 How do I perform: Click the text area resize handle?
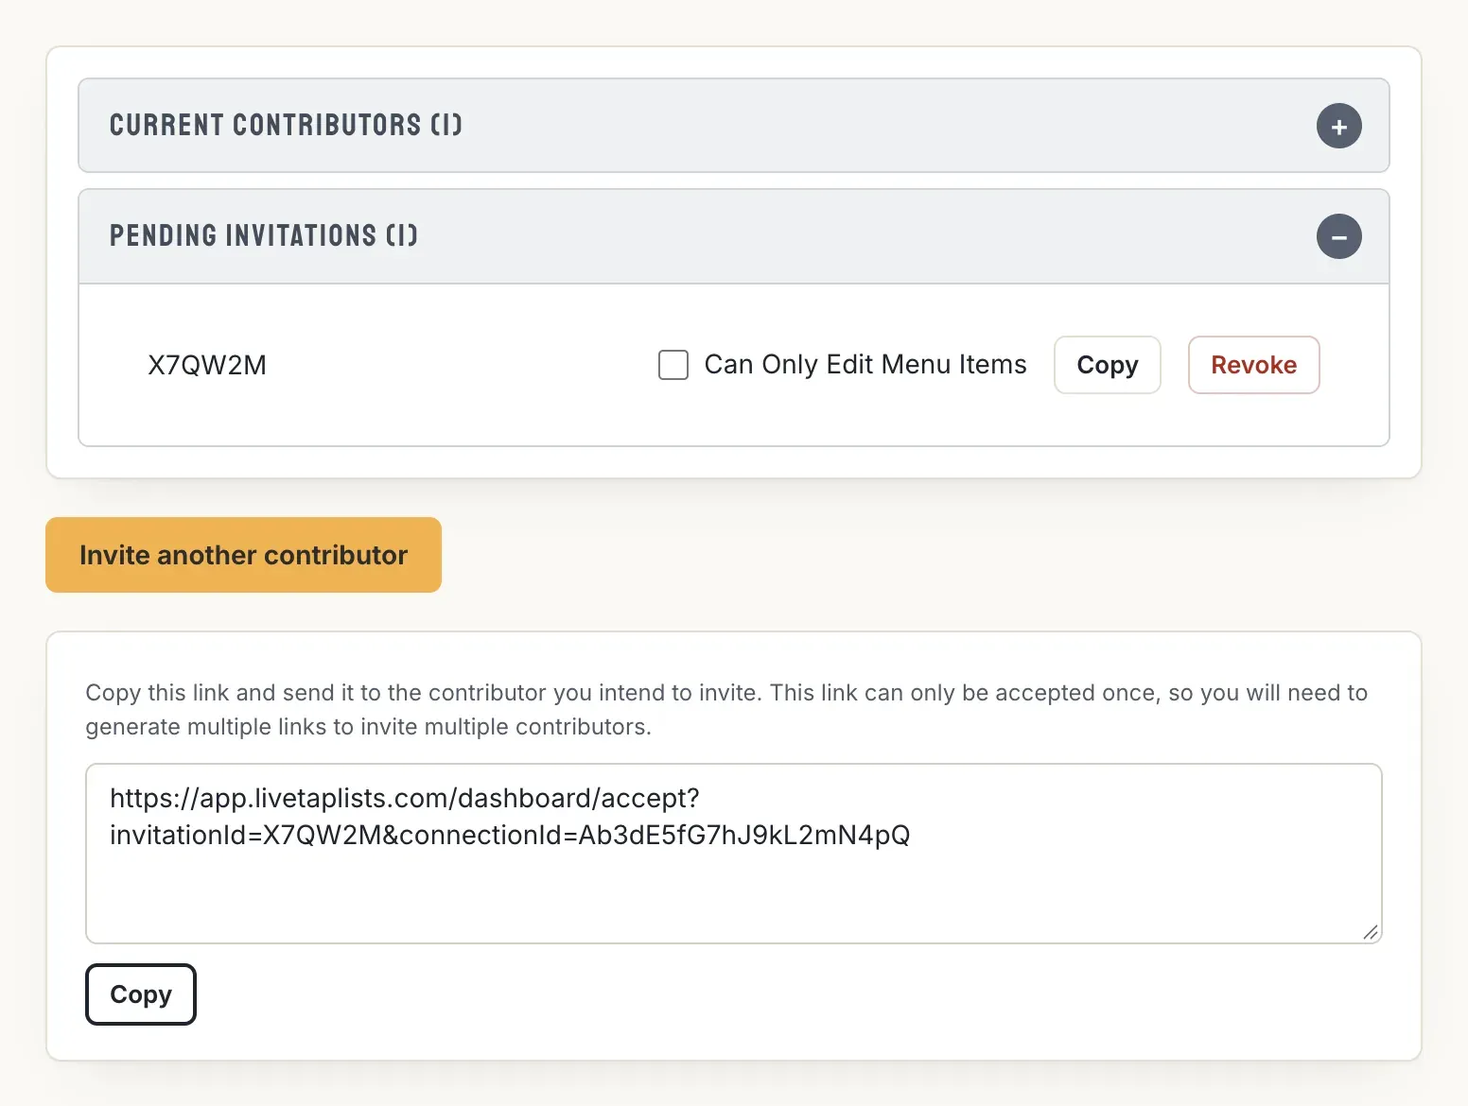pos(1371,932)
